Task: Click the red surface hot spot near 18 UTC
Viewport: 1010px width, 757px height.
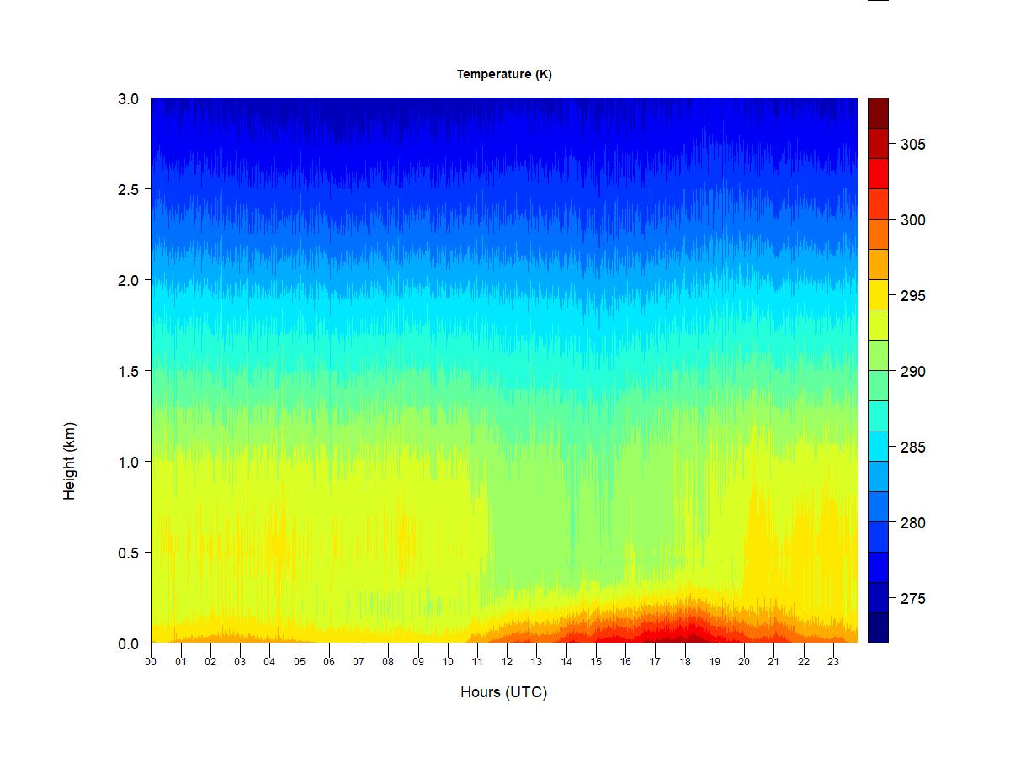Action: [x=690, y=631]
